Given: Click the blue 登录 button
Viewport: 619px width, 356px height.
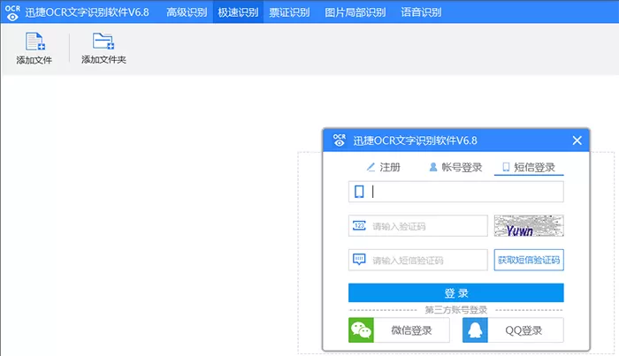Looking at the screenshot, I should click(x=456, y=293).
